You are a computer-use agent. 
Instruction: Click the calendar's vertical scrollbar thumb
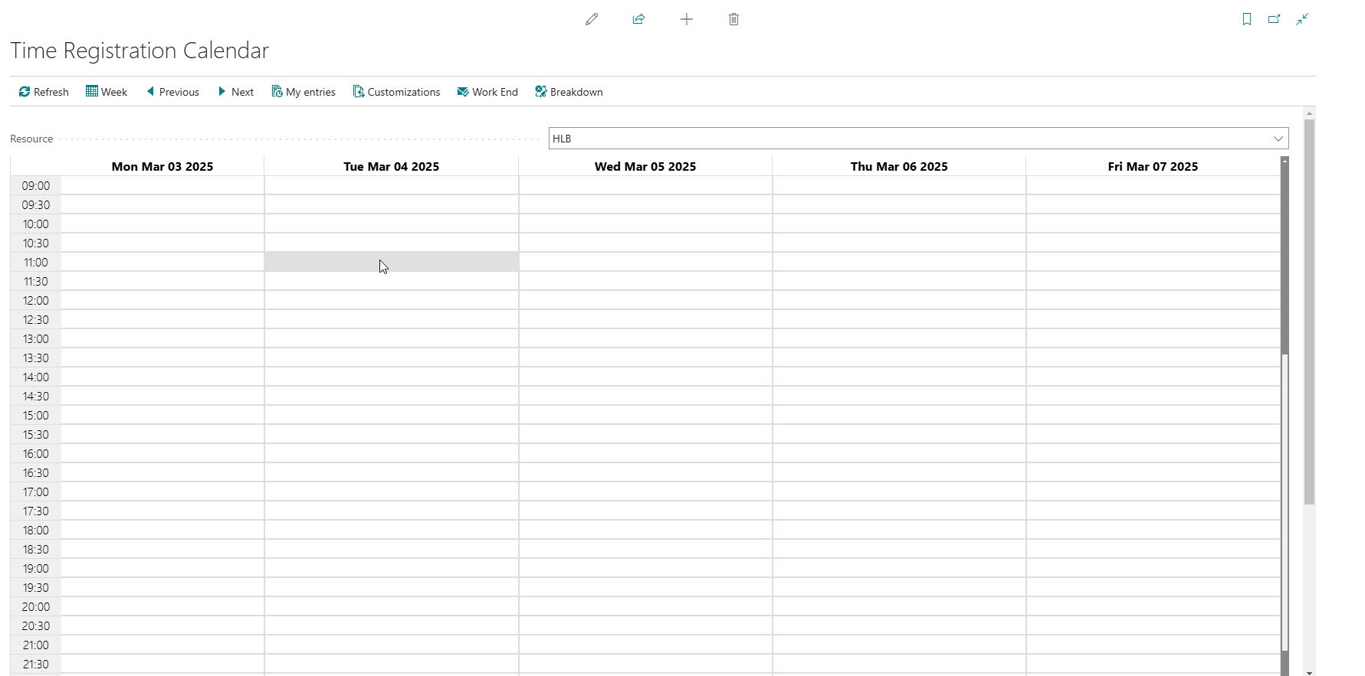click(1285, 256)
